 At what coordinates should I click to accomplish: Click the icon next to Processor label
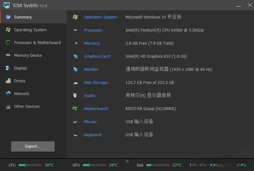tap(75, 30)
